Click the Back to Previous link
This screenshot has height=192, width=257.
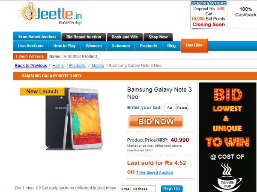tap(31, 66)
